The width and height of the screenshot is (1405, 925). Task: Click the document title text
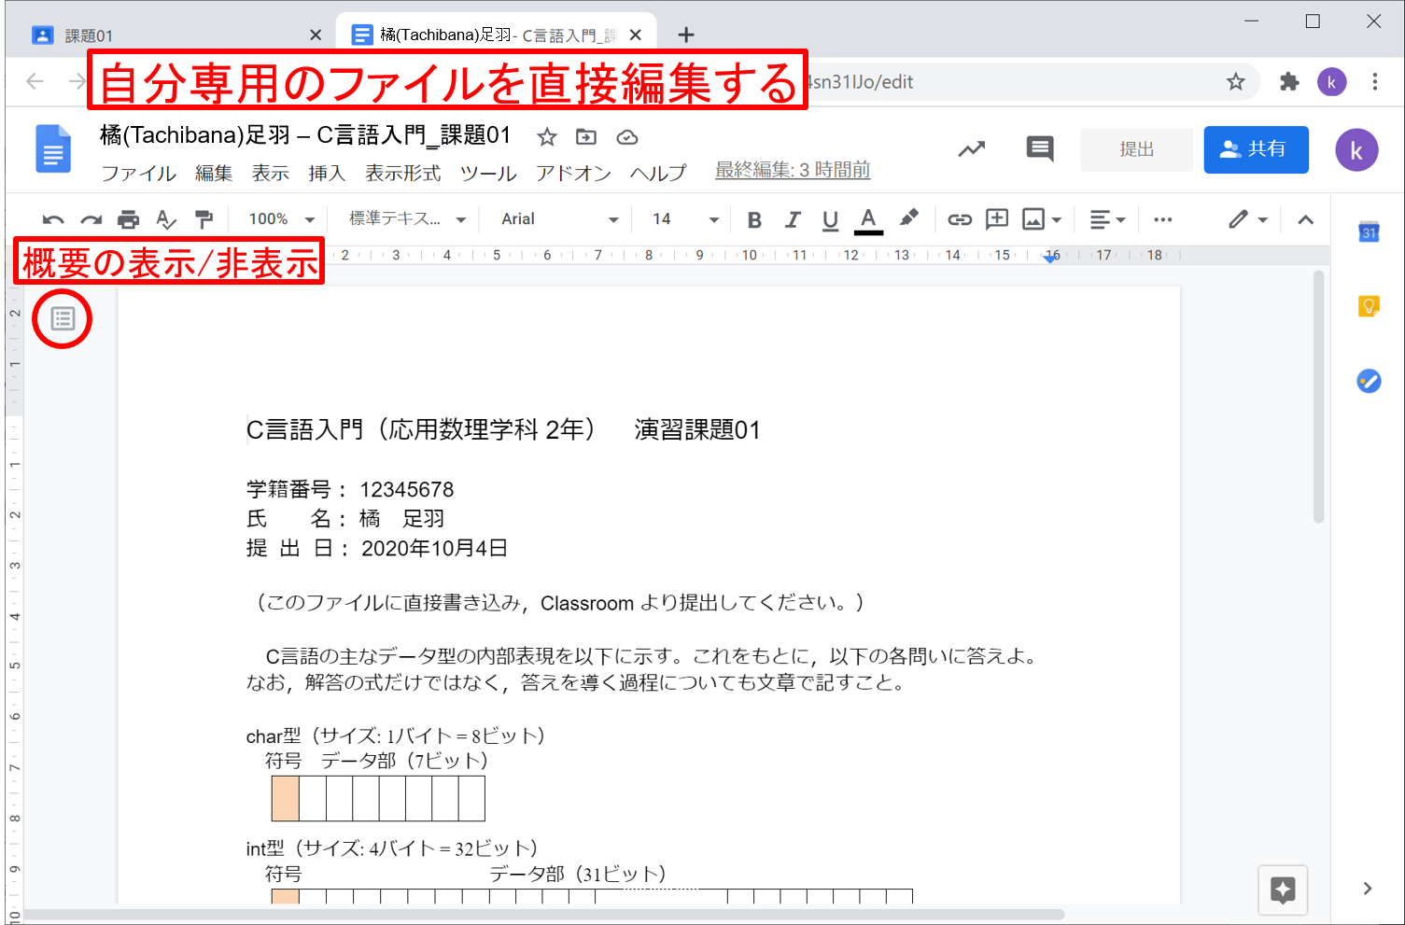tap(305, 135)
